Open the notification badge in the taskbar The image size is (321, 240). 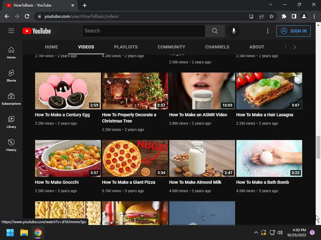312,232
